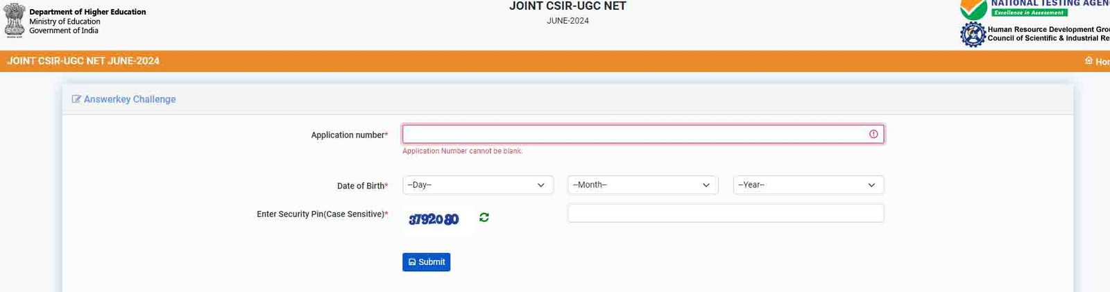This screenshot has height=292, width=1110.
Task: Open the Day dropdown
Action: click(477, 185)
